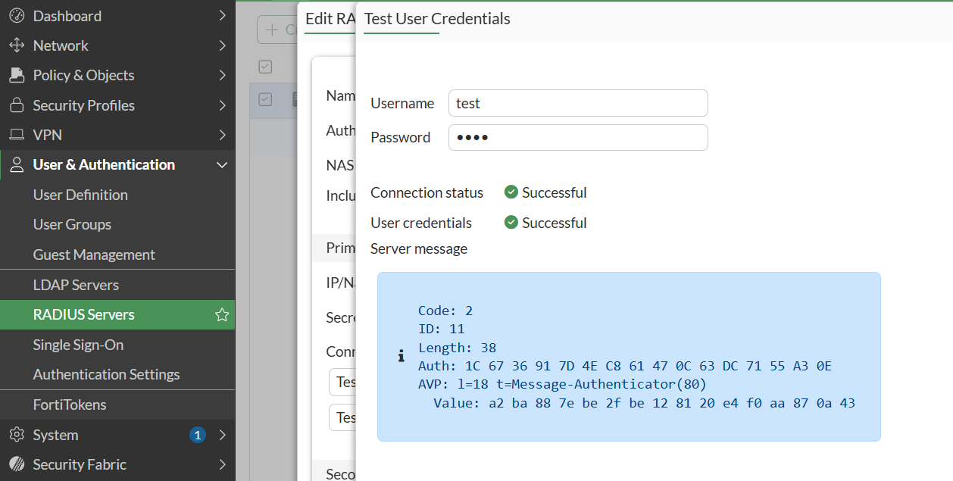This screenshot has width=953, height=481.
Task: Toggle the checked row checkbox in list
Action: (x=265, y=99)
